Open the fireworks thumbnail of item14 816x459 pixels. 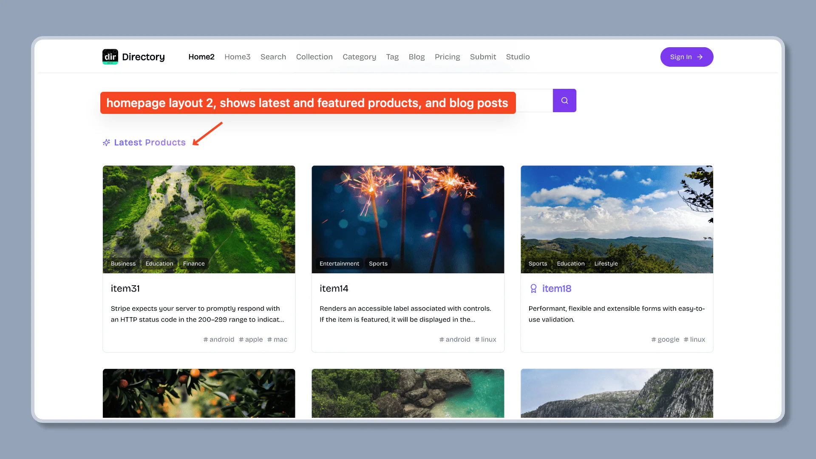tap(408, 212)
